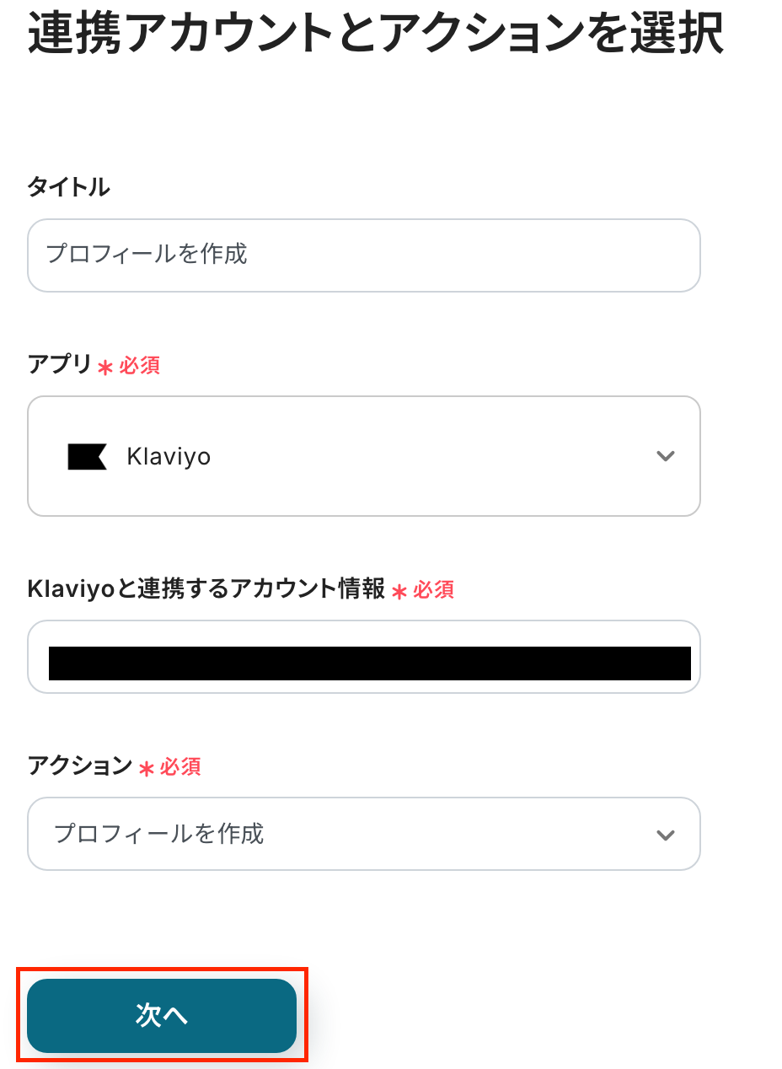This screenshot has height=1069, width=782.
Task: Click the red asterisk beside アカウント情報 label
Action: [399, 591]
